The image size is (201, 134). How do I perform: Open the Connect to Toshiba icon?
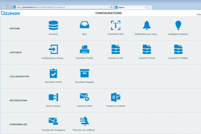(x=178, y=49)
